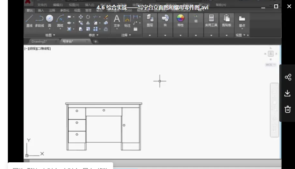Open the 剪贴板 (Clipboard) panel
The image size is (295, 169).
pyautogui.click(x=227, y=20)
